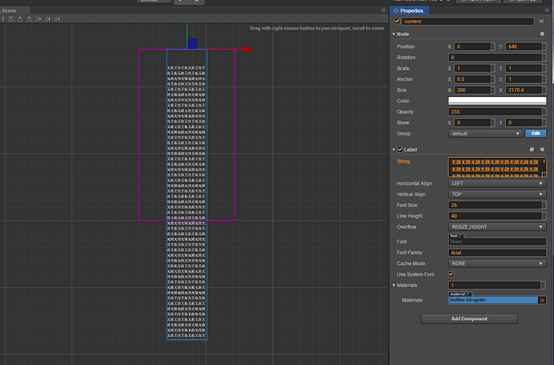Click the Add Component button
Image resolution: width=554 pixels, height=365 pixels.
click(469, 318)
